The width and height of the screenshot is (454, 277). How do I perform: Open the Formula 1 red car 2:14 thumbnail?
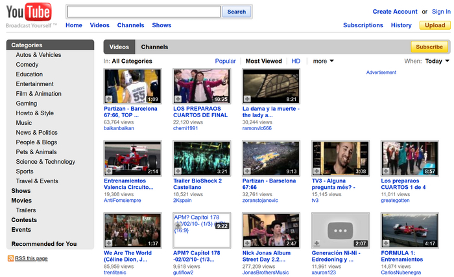point(132,159)
